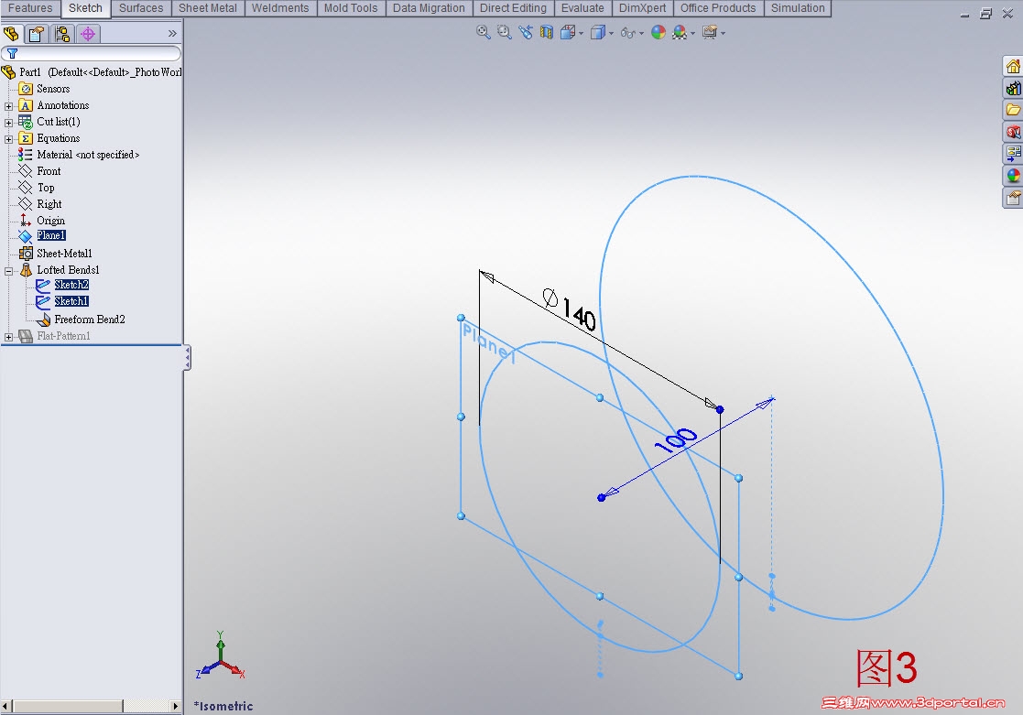This screenshot has width=1023, height=715.
Task: Click the Display Style box icon
Action: tap(598, 32)
